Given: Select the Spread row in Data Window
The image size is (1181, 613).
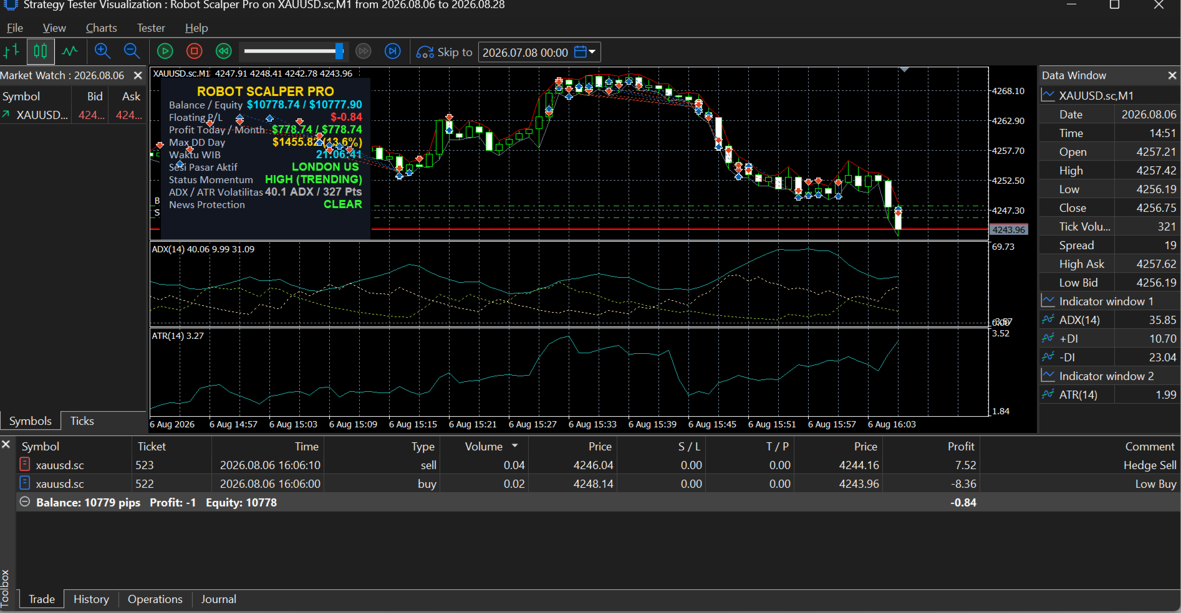Looking at the screenshot, I should (1109, 245).
